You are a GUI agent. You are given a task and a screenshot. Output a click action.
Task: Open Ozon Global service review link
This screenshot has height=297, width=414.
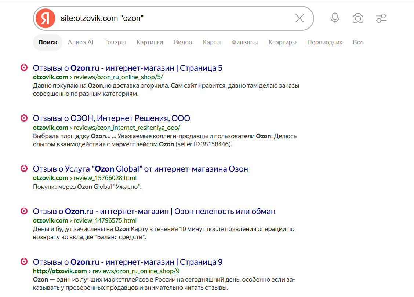141,169
